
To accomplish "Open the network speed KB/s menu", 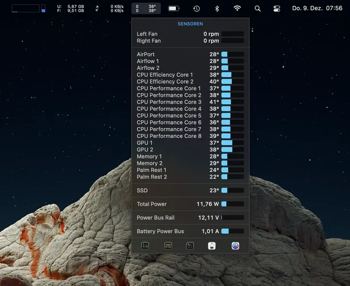I will click(111, 9).
